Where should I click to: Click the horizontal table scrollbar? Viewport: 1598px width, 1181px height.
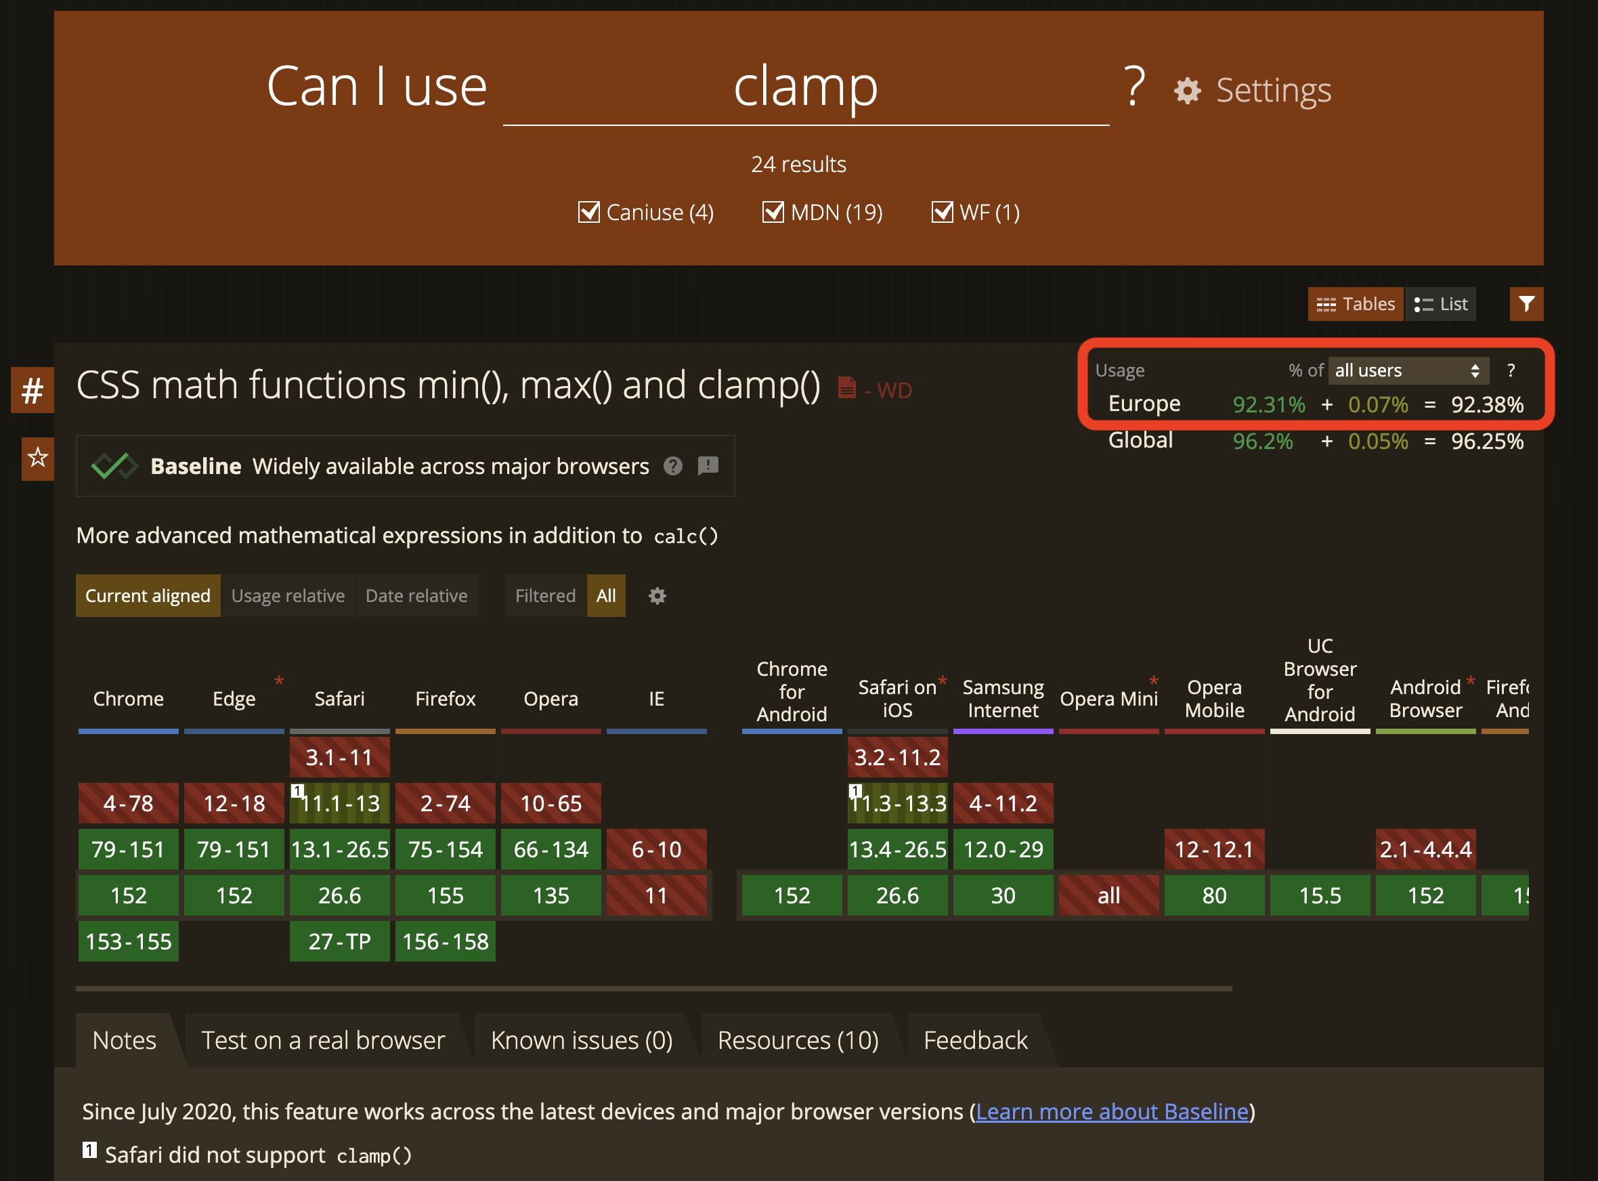tap(653, 989)
